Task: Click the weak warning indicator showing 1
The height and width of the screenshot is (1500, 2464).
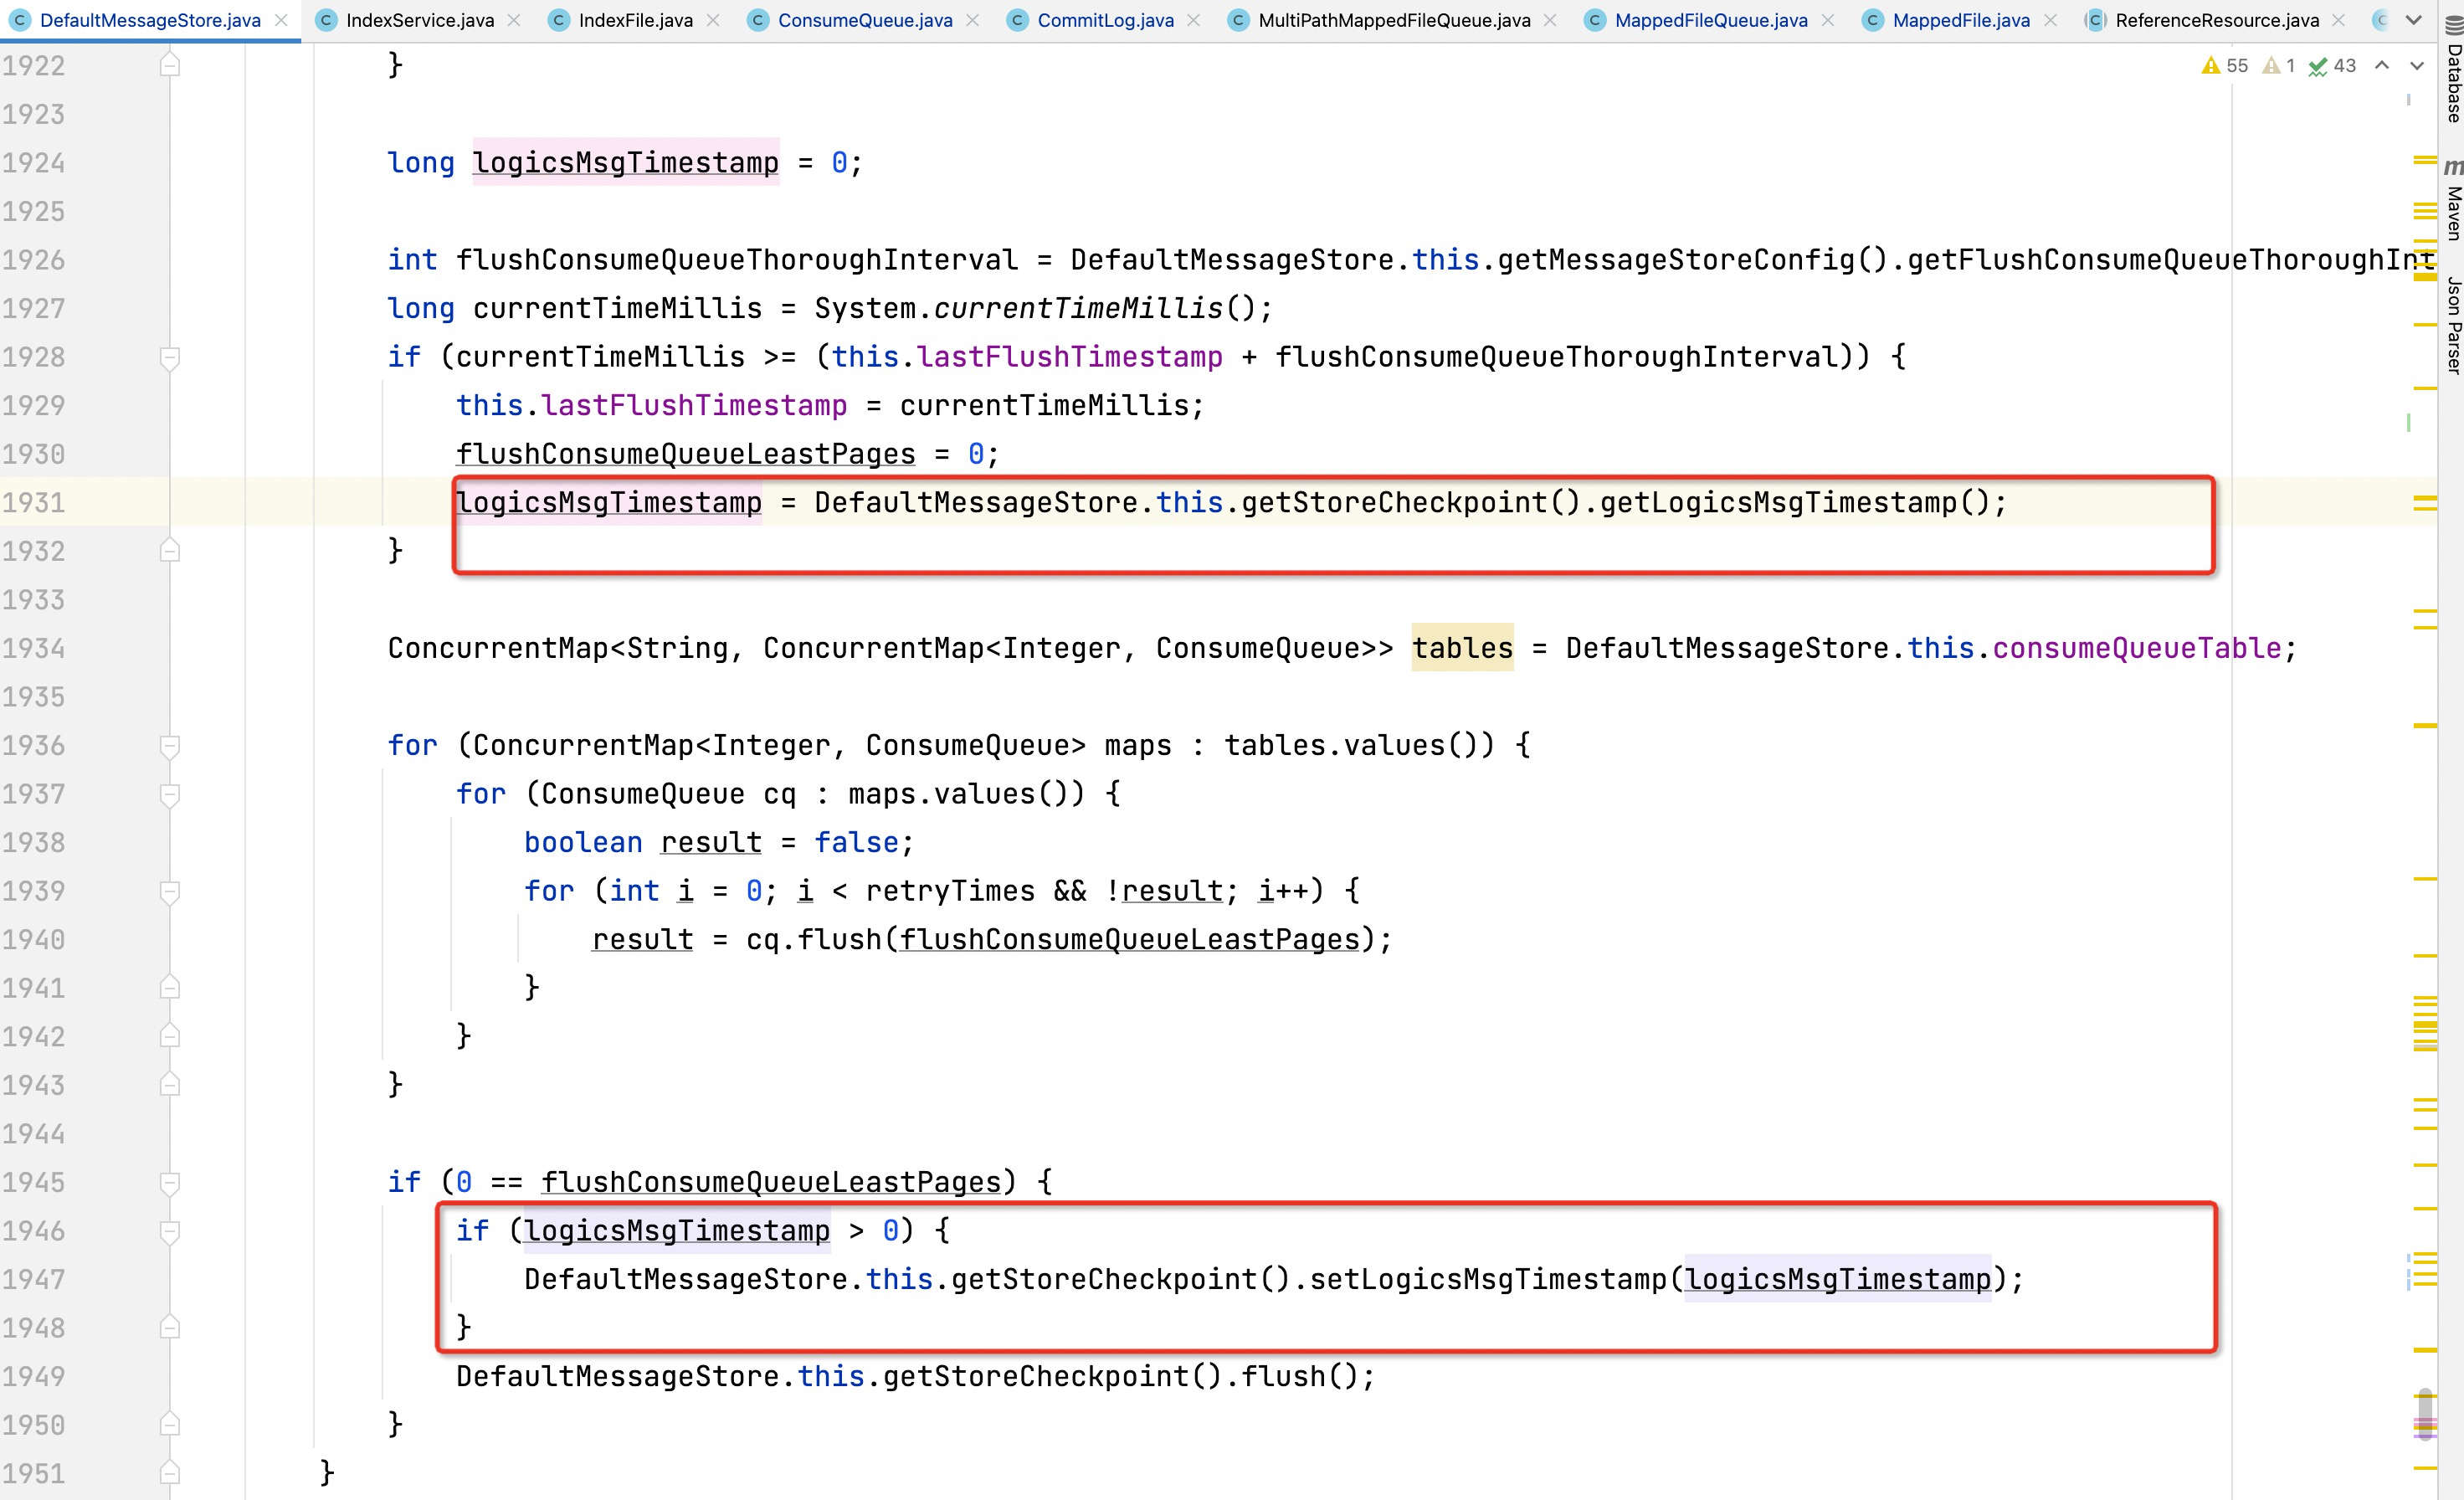Action: [x=2278, y=66]
